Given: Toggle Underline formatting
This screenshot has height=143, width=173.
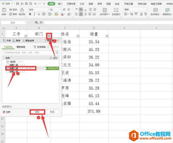Looking at the screenshot, I should tap(39, 14).
